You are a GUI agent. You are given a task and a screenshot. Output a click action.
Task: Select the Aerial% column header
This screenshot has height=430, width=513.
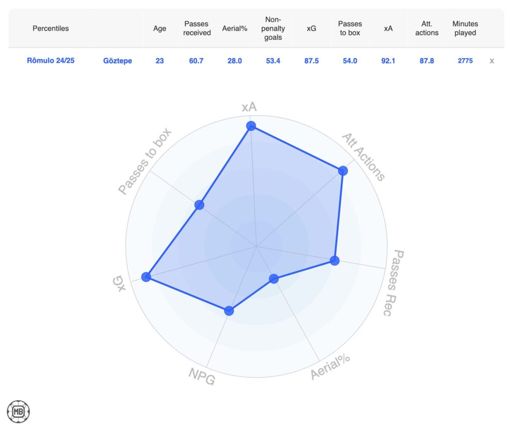point(234,29)
